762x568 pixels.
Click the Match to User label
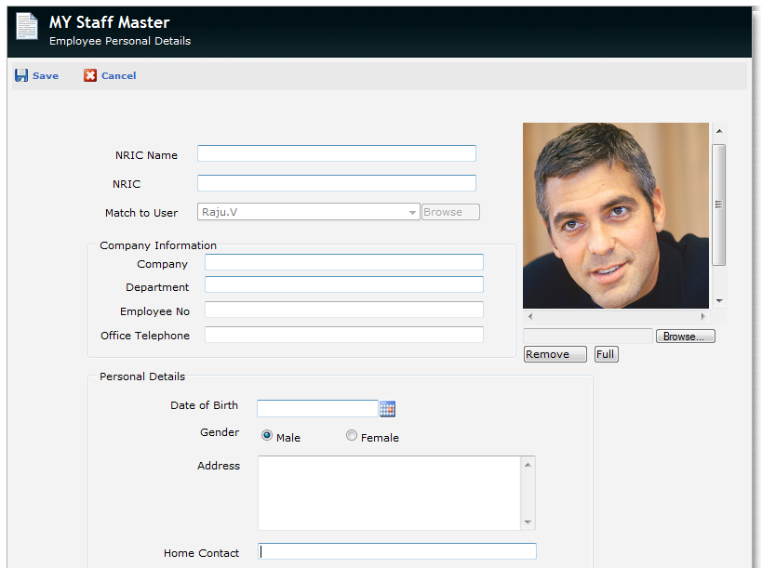[x=141, y=213]
